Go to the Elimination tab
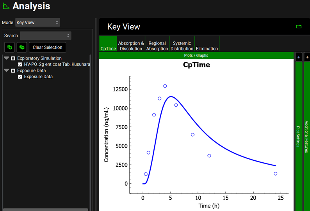This screenshot has height=211, width=310. (x=207, y=49)
